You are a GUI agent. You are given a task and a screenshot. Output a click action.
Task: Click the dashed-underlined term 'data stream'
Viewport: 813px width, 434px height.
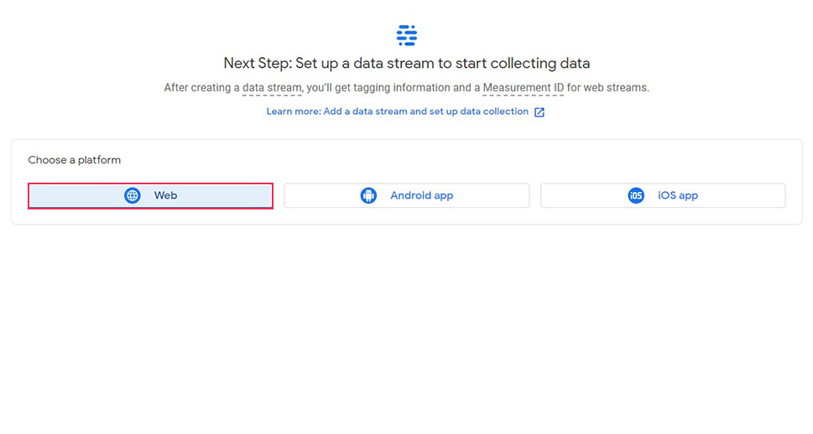(x=272, y=88)
